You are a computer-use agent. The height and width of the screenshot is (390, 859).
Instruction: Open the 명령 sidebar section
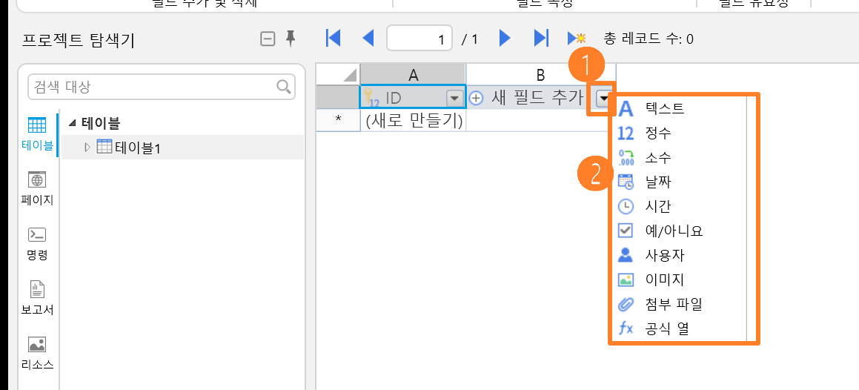37,244
